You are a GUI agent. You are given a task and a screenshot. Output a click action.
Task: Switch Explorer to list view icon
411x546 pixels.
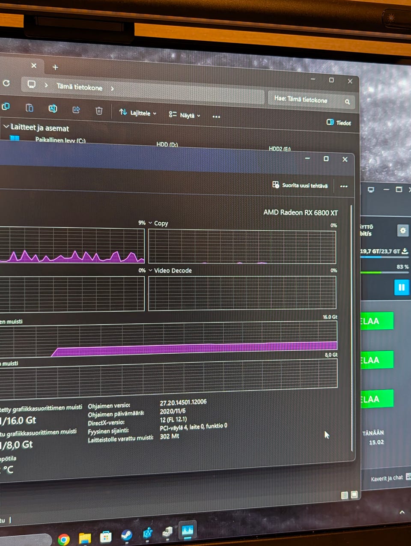tap(344, 495)
